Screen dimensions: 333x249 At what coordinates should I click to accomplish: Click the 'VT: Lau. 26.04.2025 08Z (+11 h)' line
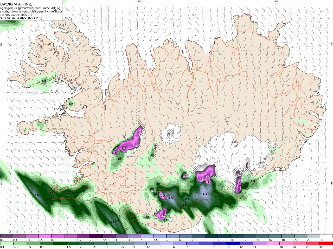coord(21,18)
